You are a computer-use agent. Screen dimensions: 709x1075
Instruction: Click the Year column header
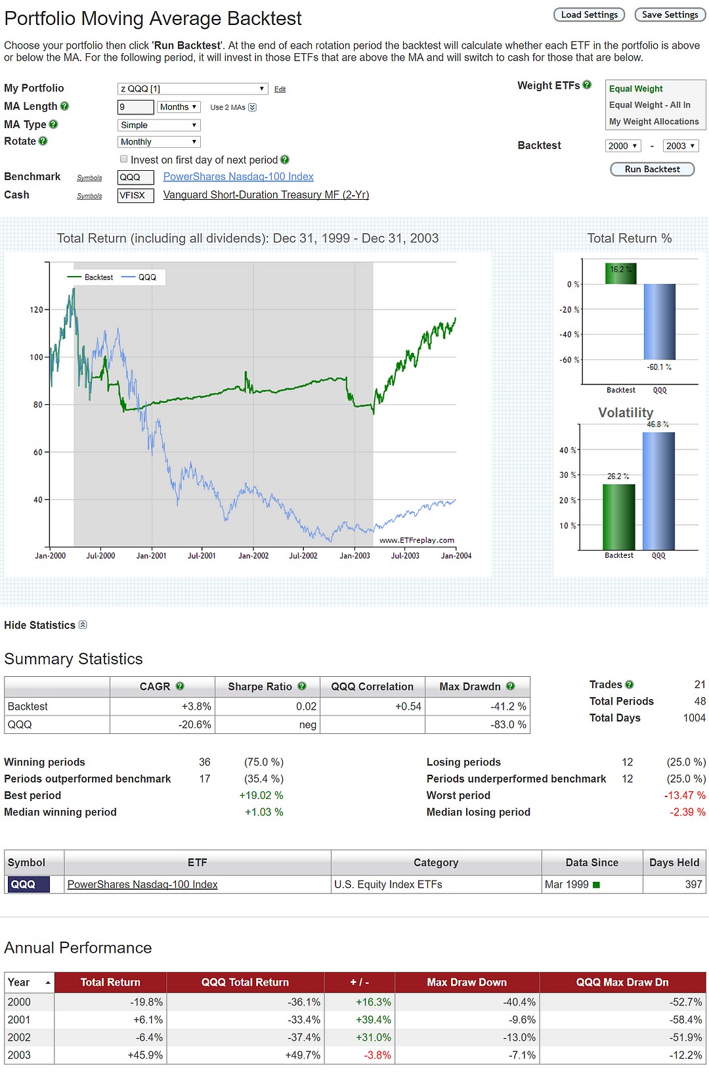pos(29,982)
